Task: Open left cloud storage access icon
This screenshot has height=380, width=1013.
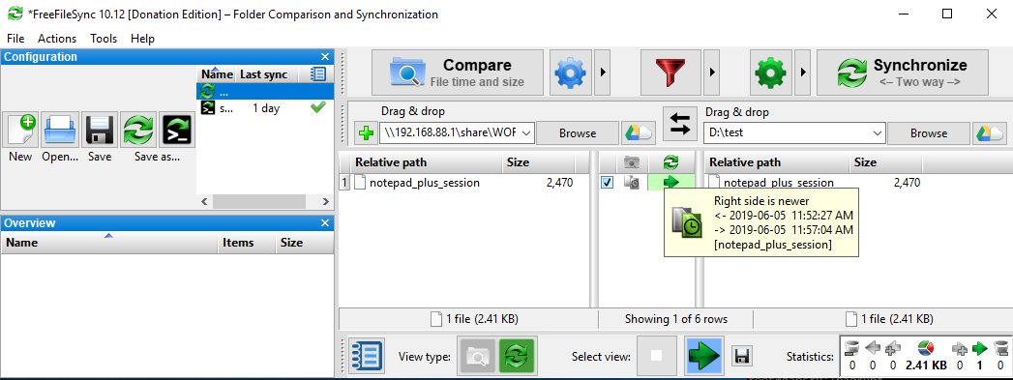Action: tap(639, 133)
